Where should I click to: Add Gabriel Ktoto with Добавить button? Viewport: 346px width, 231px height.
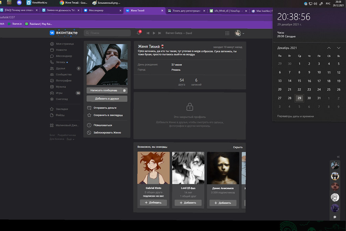153,203
